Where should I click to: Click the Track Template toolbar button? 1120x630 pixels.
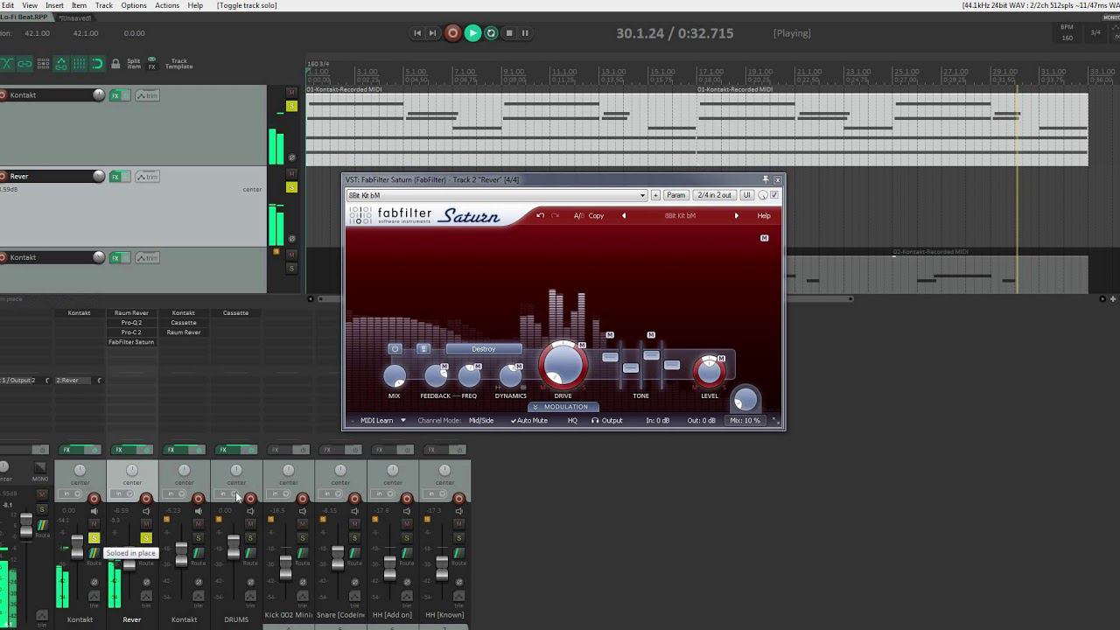point(179,64)
